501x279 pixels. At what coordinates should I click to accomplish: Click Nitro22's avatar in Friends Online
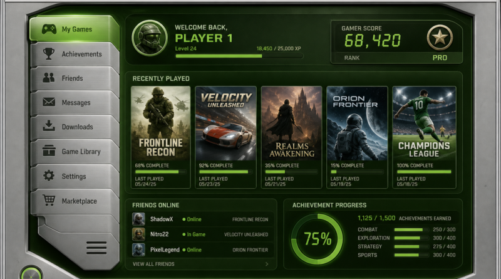tap(138, 234)
